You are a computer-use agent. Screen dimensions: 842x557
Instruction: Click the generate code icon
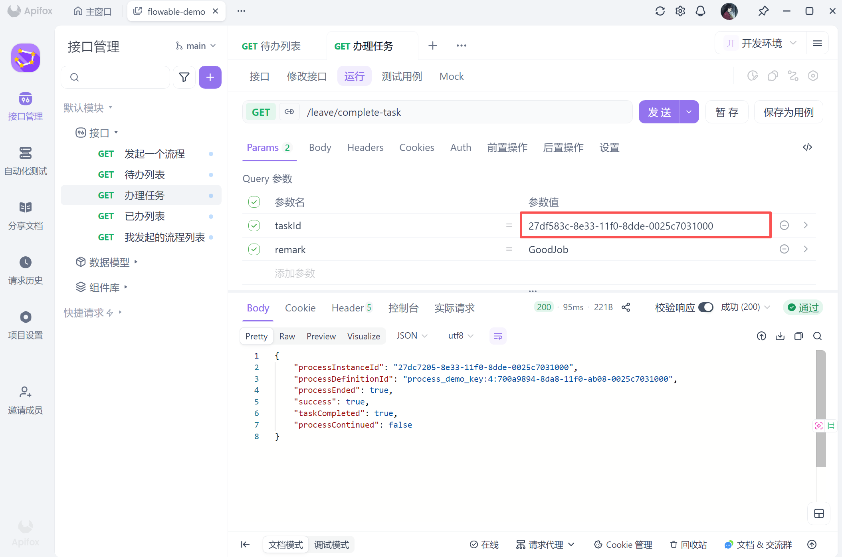pyautogui.click(x=807, y=147)
